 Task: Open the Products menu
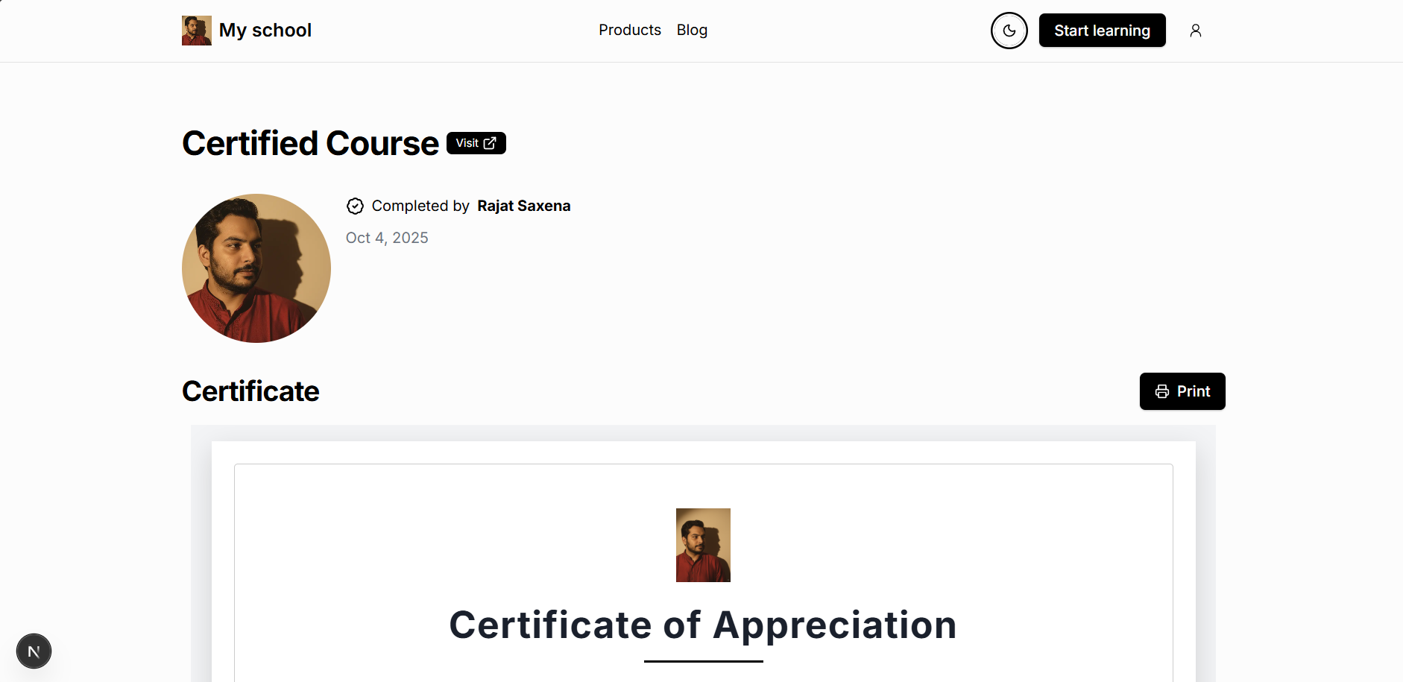[629, 30]
